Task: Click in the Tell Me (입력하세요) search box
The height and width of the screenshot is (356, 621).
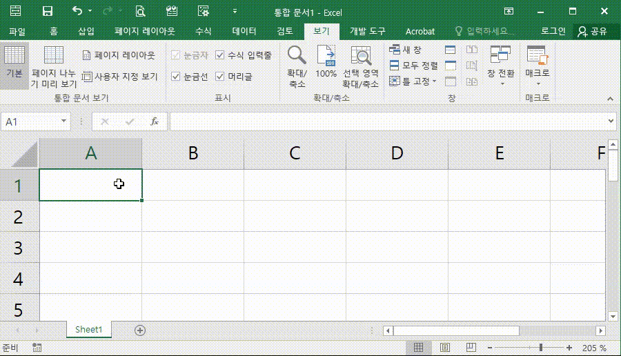Action: tap(485, 31)
